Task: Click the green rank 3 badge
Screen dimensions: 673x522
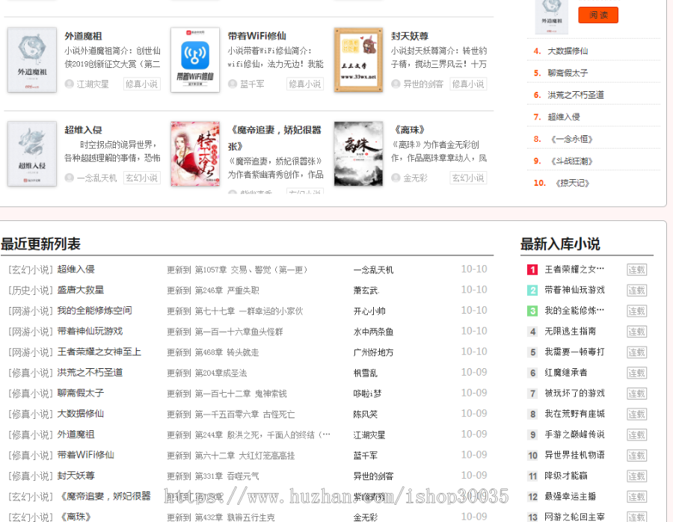Action: coord(531,310)
